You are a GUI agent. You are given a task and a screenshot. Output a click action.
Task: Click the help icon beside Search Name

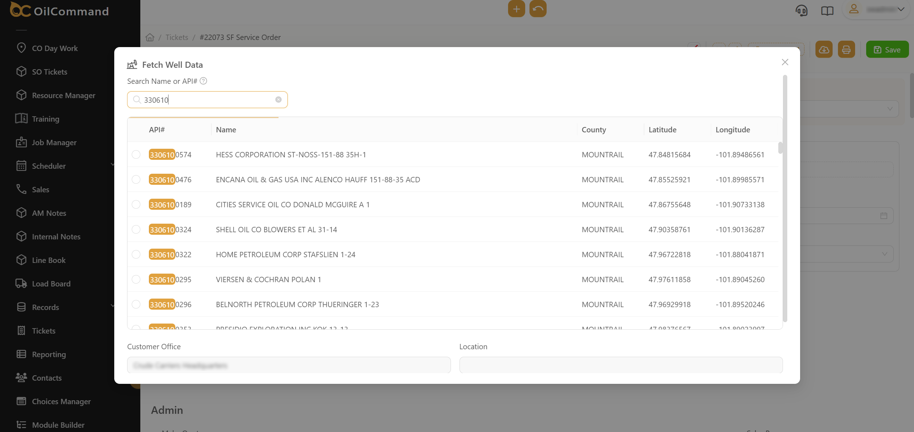tap(203, 81)
